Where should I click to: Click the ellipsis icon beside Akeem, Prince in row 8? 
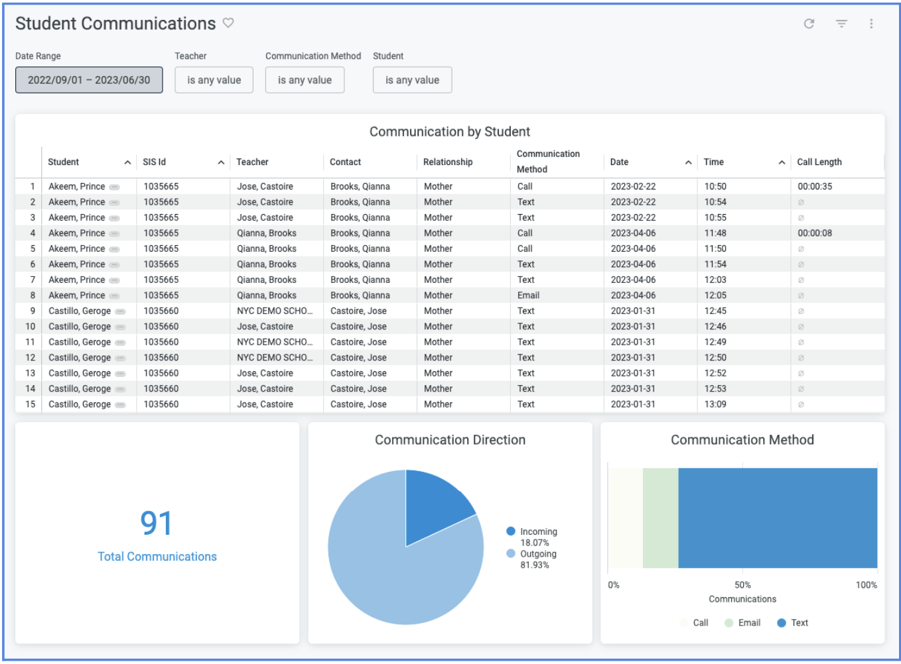pyautogui.click(x=115, y=296)
